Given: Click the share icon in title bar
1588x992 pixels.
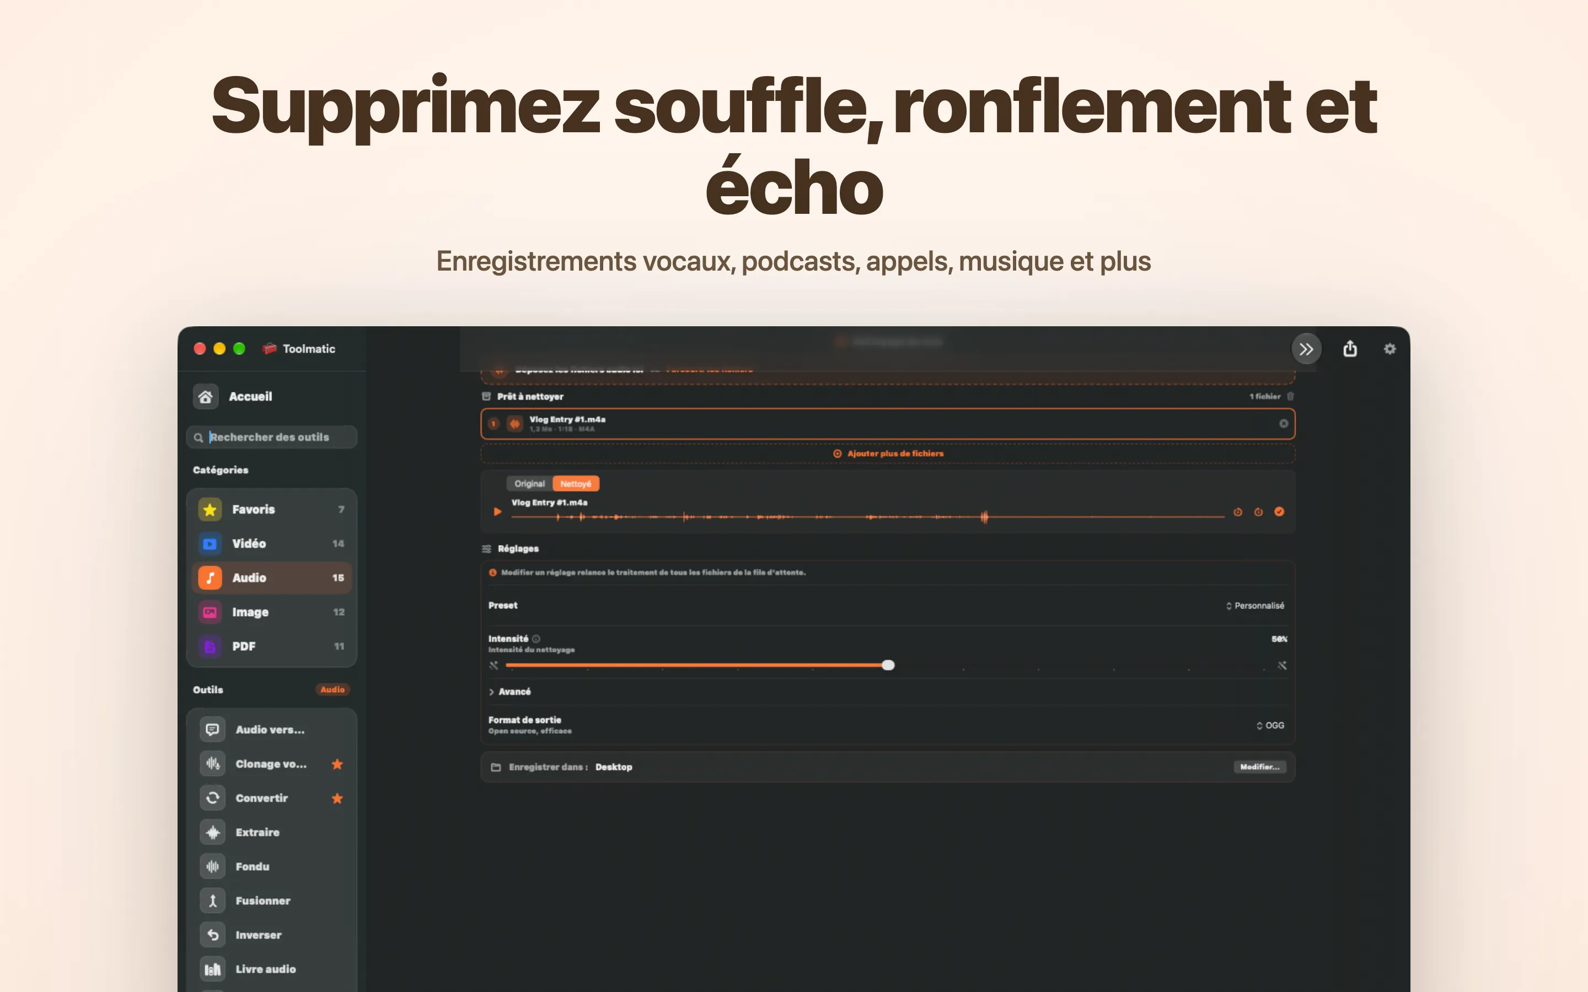Looking at the screenshot, I should (1350, 348).
